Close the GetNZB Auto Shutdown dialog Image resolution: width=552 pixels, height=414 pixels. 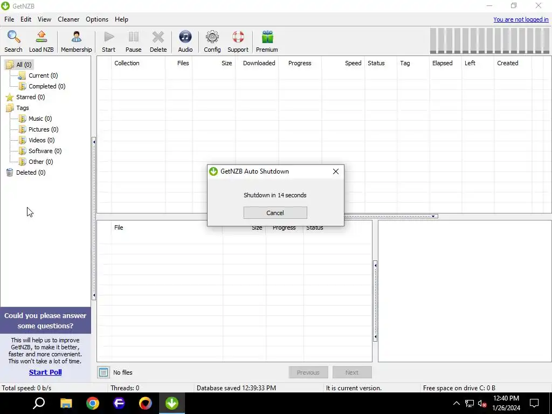click(x=336, y=171)
